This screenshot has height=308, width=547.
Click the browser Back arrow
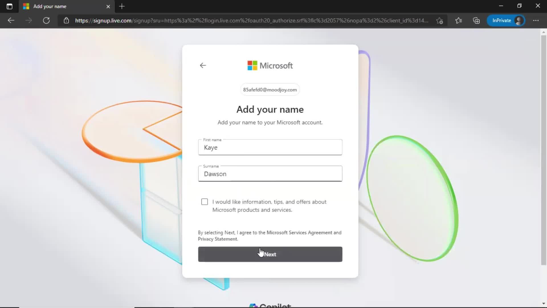[11, 20]
